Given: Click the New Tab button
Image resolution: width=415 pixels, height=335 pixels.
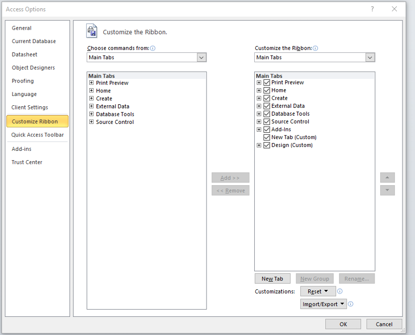Looking at the screenshot, I should [x=272, y=278].
